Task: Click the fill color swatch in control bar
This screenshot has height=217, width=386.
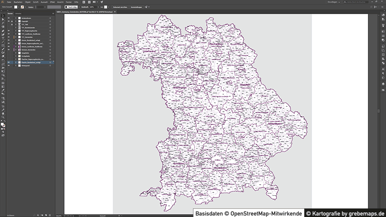Action: 15,7
